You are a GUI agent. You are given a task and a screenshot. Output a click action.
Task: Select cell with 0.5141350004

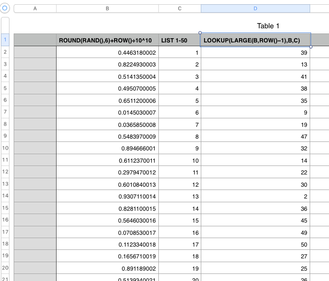click(107, 76)
